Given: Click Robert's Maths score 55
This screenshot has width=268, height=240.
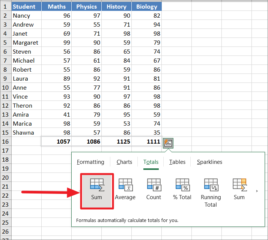Looking at the screenshot, I should tap(57, 69).
